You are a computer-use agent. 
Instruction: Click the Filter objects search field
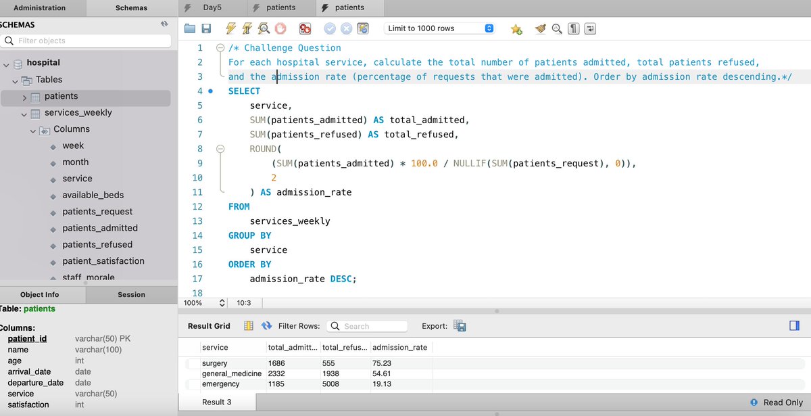tap(85, 41)
